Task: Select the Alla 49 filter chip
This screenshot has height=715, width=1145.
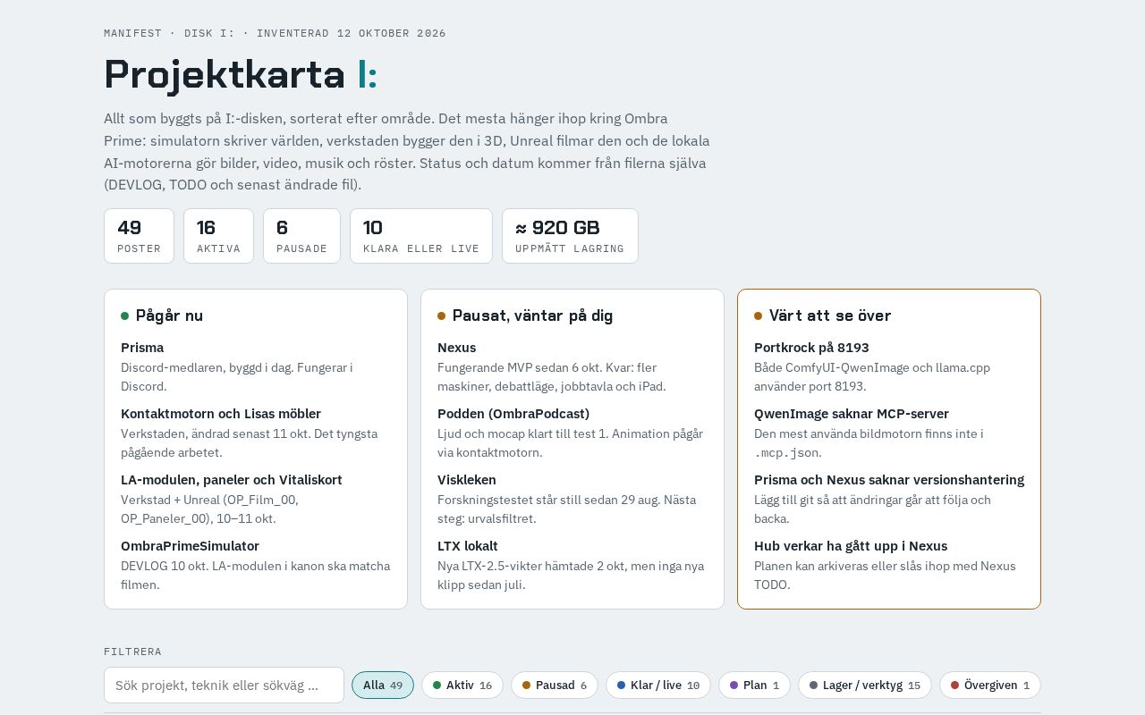Action: [383, 686]
